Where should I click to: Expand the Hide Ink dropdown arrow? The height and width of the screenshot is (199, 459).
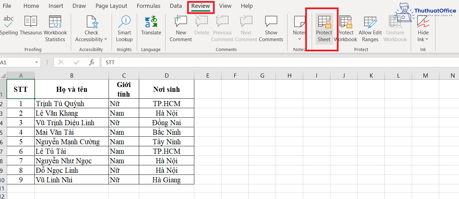(x=427, y=38)
